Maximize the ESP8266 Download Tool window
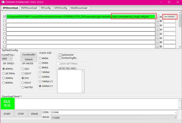Screen dimensions: 182x123 169,2
